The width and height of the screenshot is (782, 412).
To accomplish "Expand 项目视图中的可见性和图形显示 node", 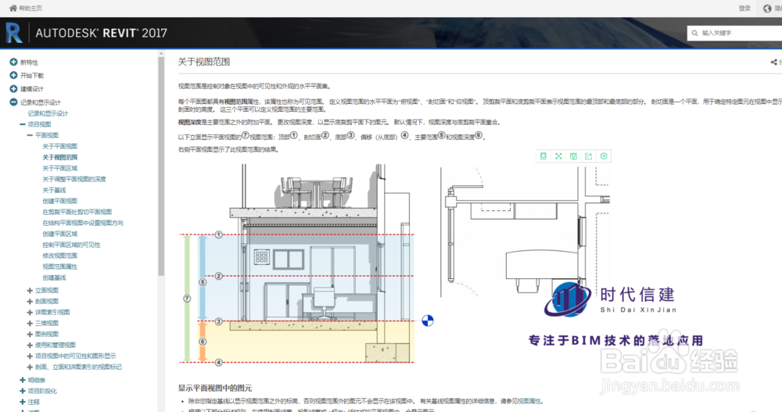I will [x=30, y=356].
